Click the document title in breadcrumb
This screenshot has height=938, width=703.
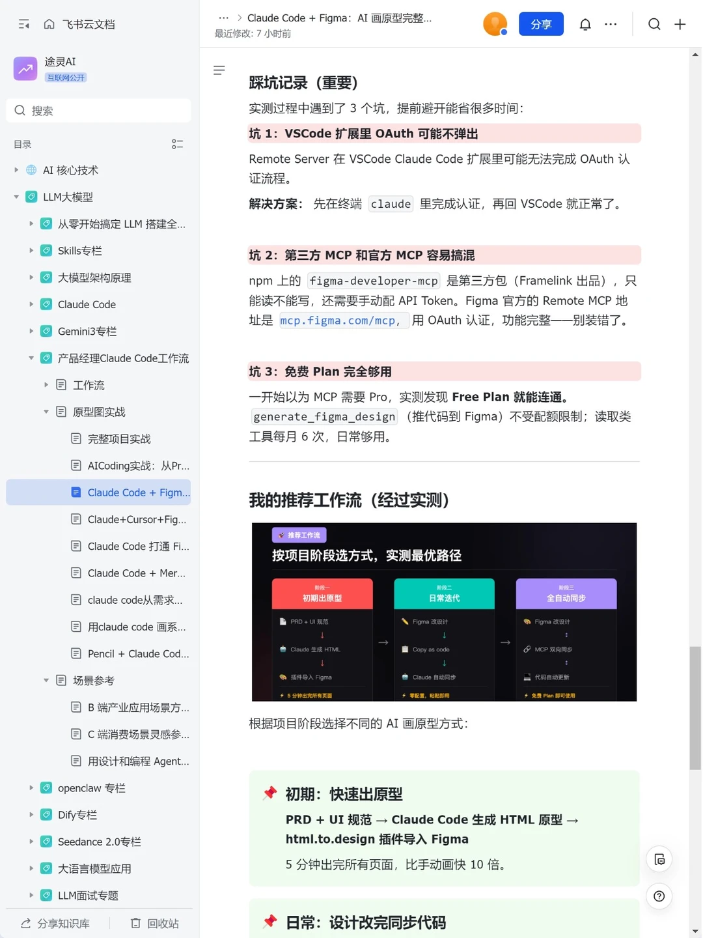tap(339, 18)
